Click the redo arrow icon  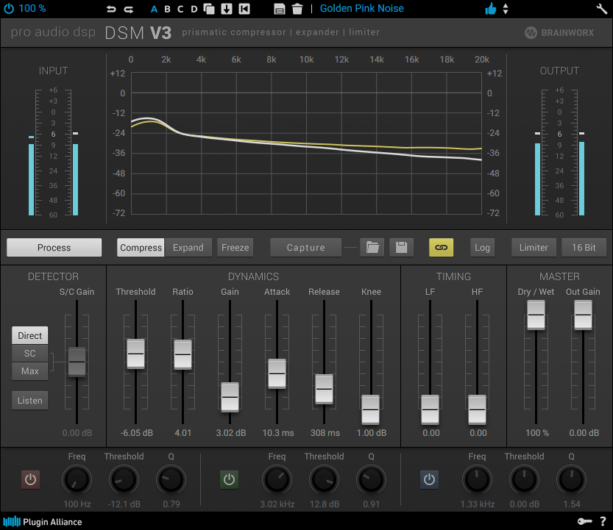(x=129, y=9)
